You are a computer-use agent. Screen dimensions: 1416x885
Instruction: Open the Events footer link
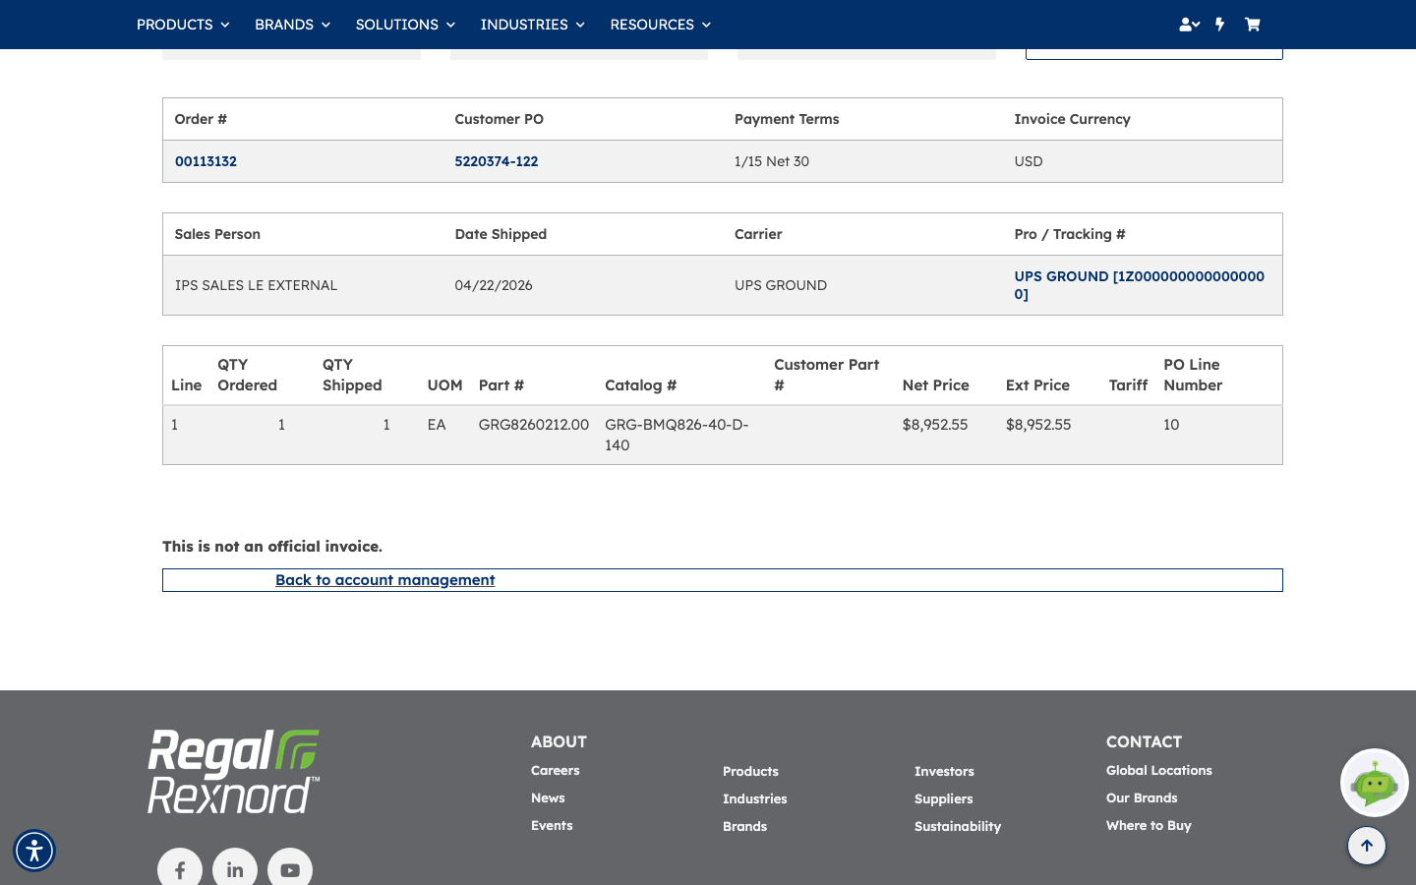[x=552, y=826]
